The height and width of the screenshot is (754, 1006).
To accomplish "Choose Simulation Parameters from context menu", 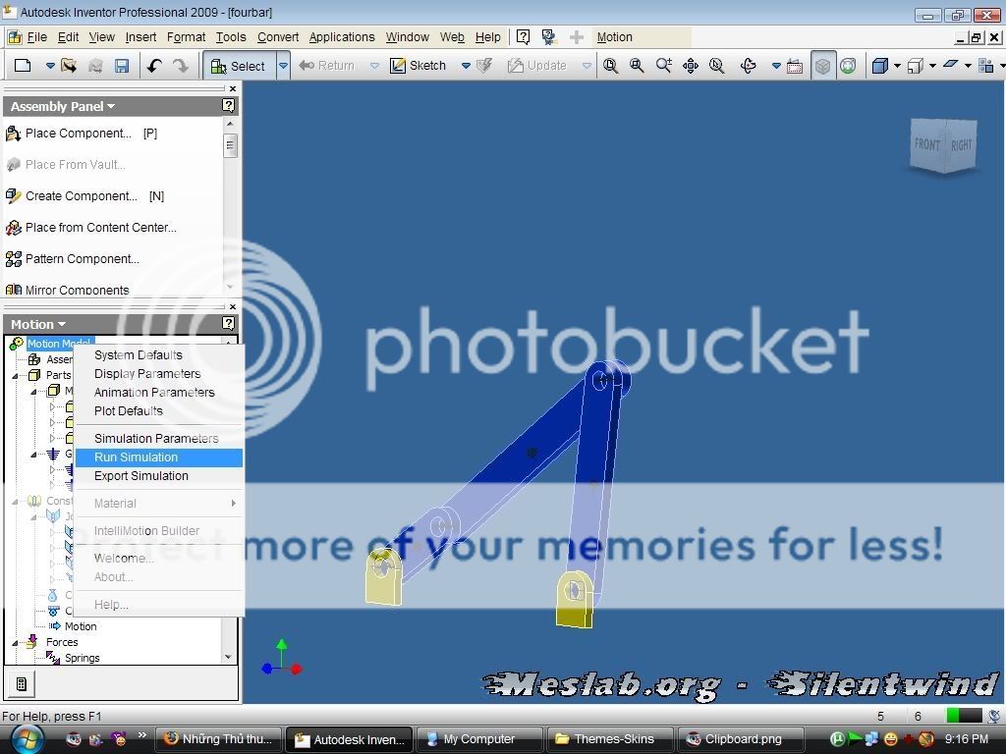I will tap(159, 439).
